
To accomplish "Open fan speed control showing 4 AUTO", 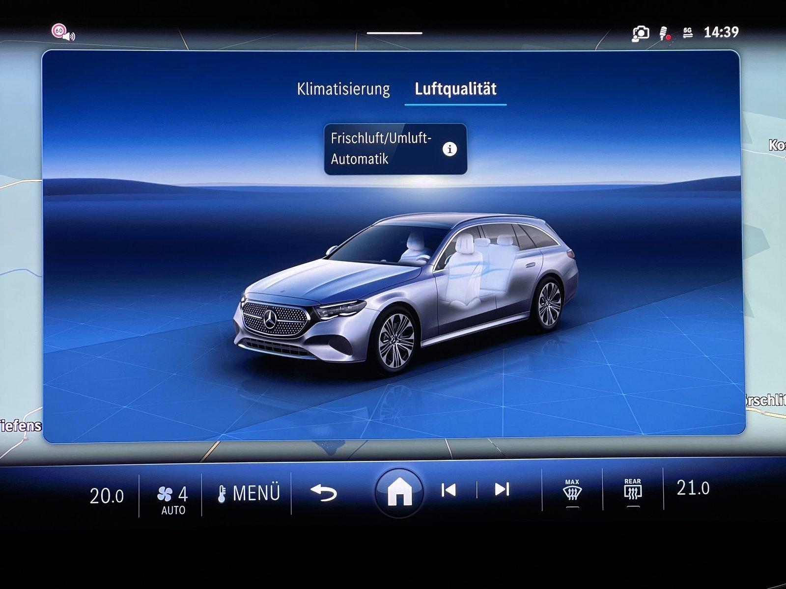I will 171,500.
